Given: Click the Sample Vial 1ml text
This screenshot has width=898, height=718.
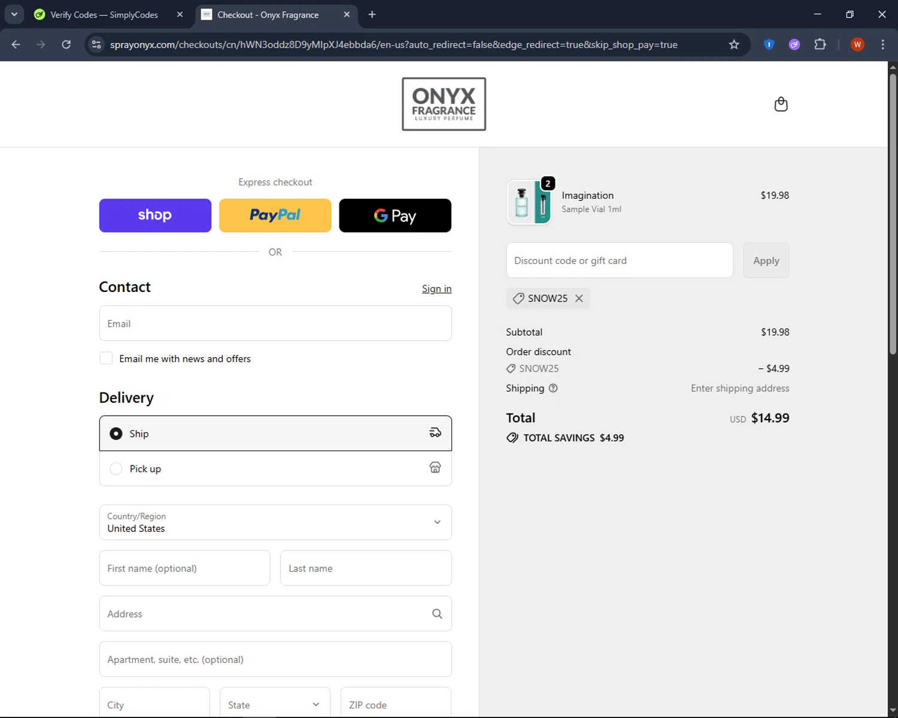Looking at the screenshot, I should 591,209.
